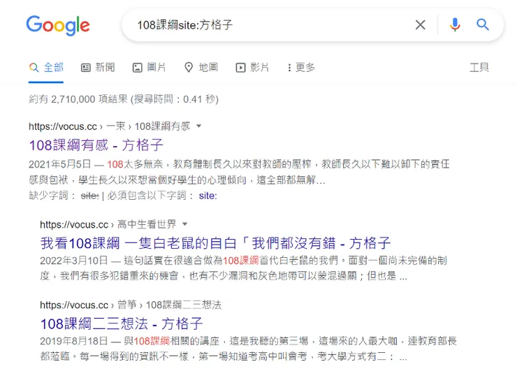This screenshot has width=517, height=378.
Task: Expand the dropdown arrow beside 高中生看世界
Action: coord(185,224)
